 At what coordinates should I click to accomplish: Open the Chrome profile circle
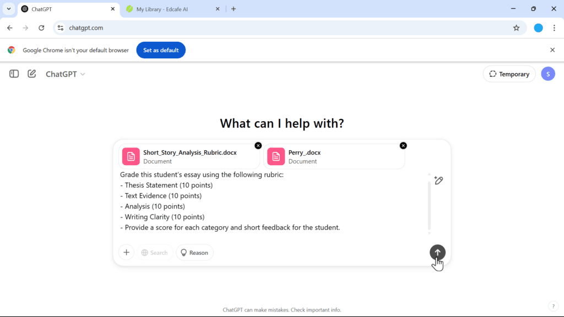coord(538,28)
